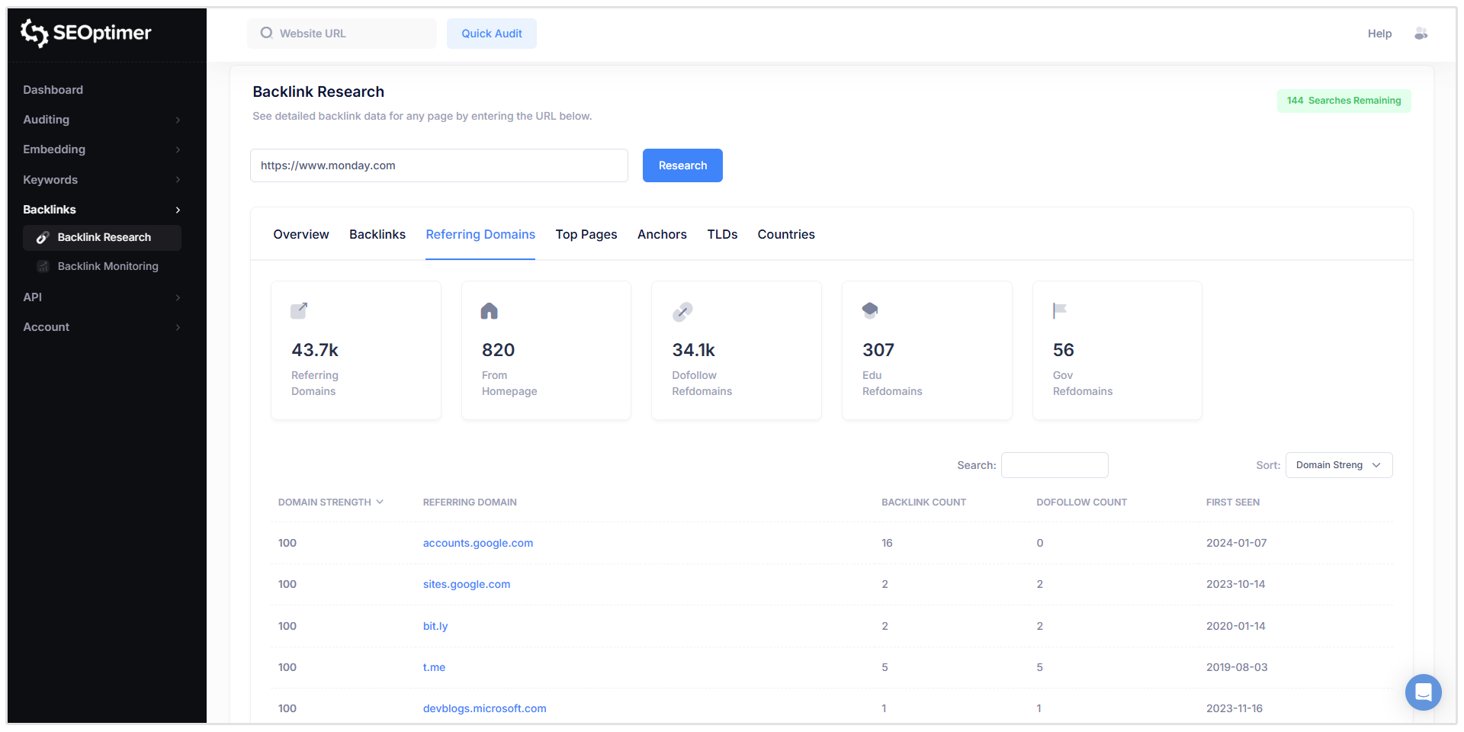Open the Sort Domain Strength dropdown
This screenshot has width=1464, height=732.
click(x=1338, y=465)
